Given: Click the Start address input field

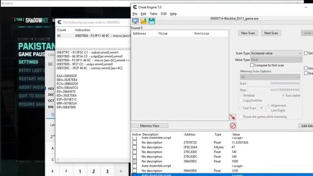Looking at the screenshot, I should [274, 84].
